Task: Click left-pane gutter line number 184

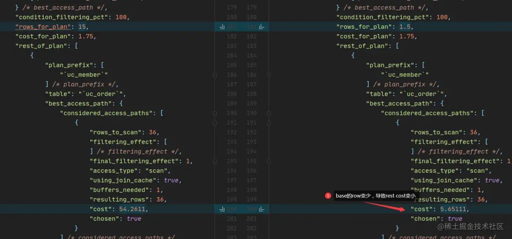Action: coord(232,56)
